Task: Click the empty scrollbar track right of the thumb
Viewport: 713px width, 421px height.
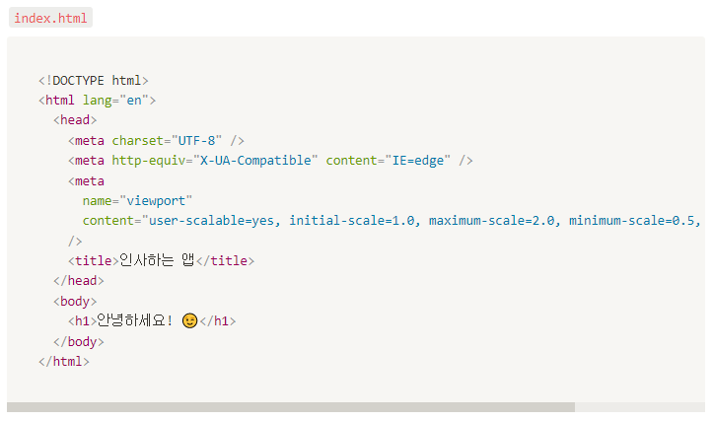Action: (x=640, y=407)
